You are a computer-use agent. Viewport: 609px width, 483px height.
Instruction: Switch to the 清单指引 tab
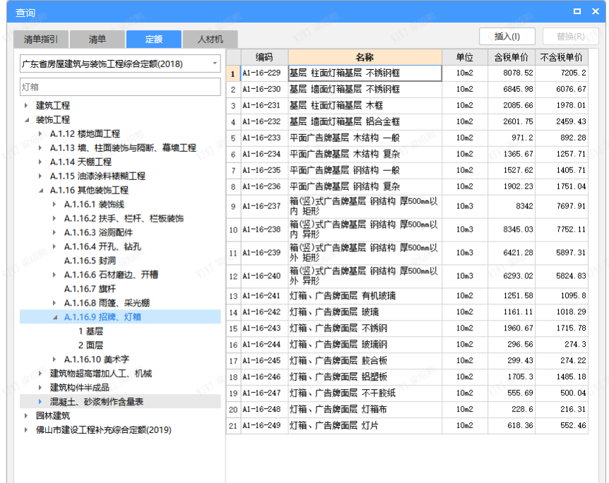click(x=39, y=39)
